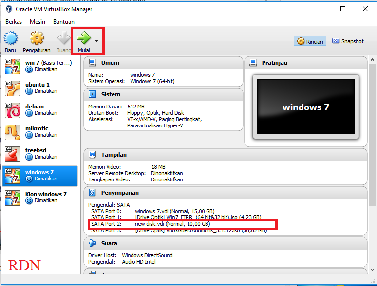Click scrollbar up arrow in details pane
377x286 pixels.
(x=372, y=60)
